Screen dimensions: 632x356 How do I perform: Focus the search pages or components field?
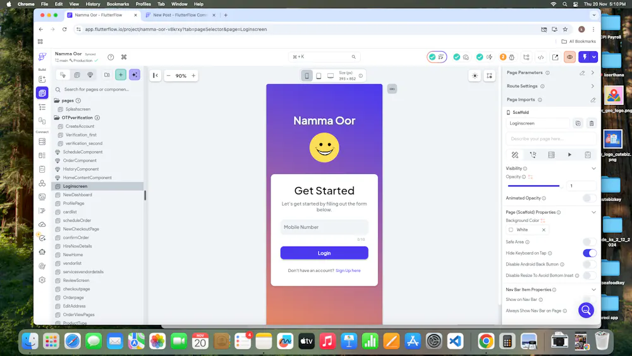click(98, 90)
